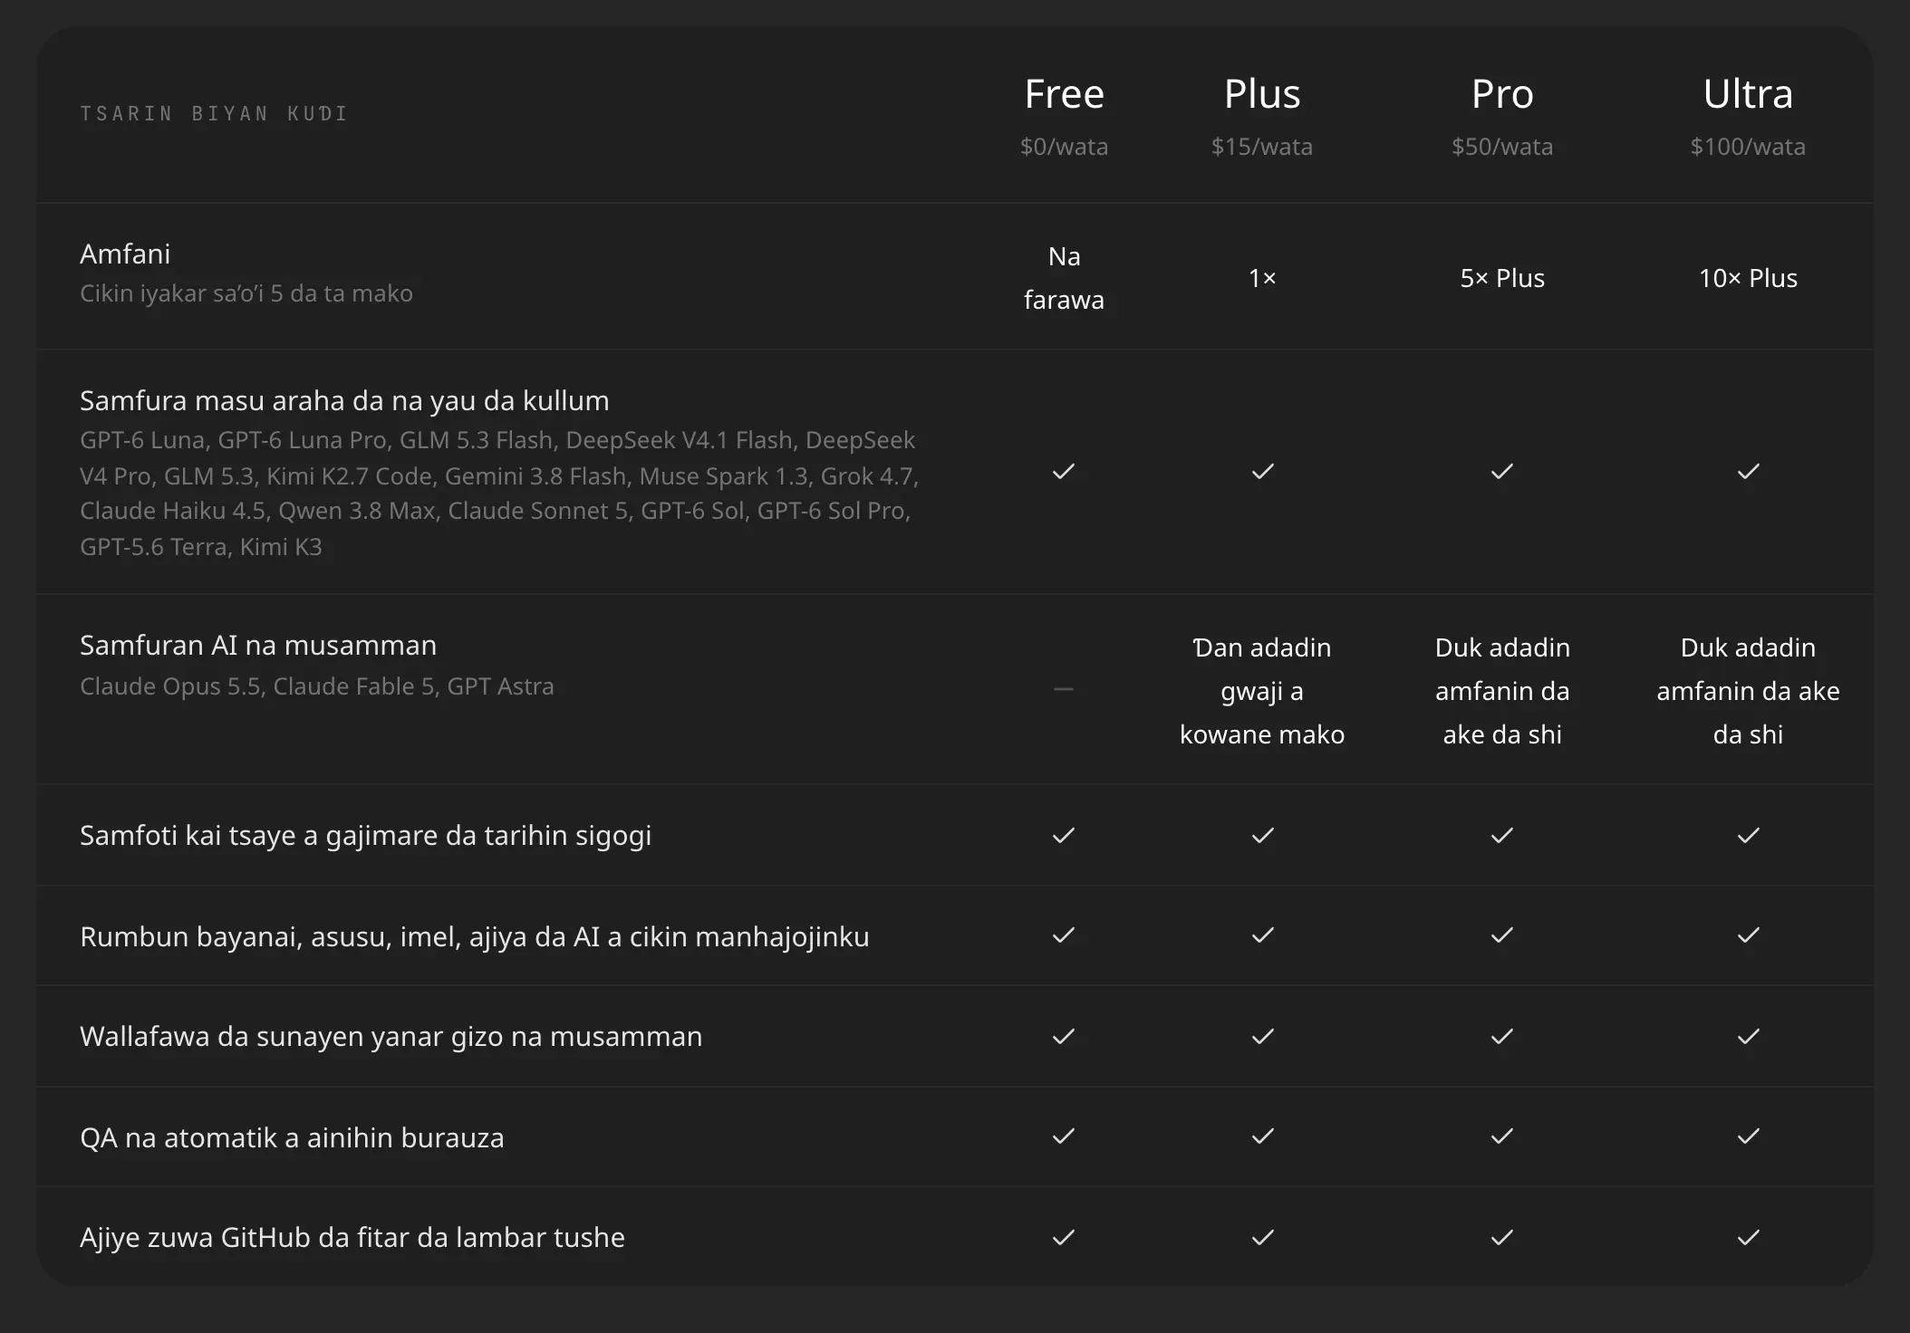Select the Ultra plan heading

point(1748,94)
